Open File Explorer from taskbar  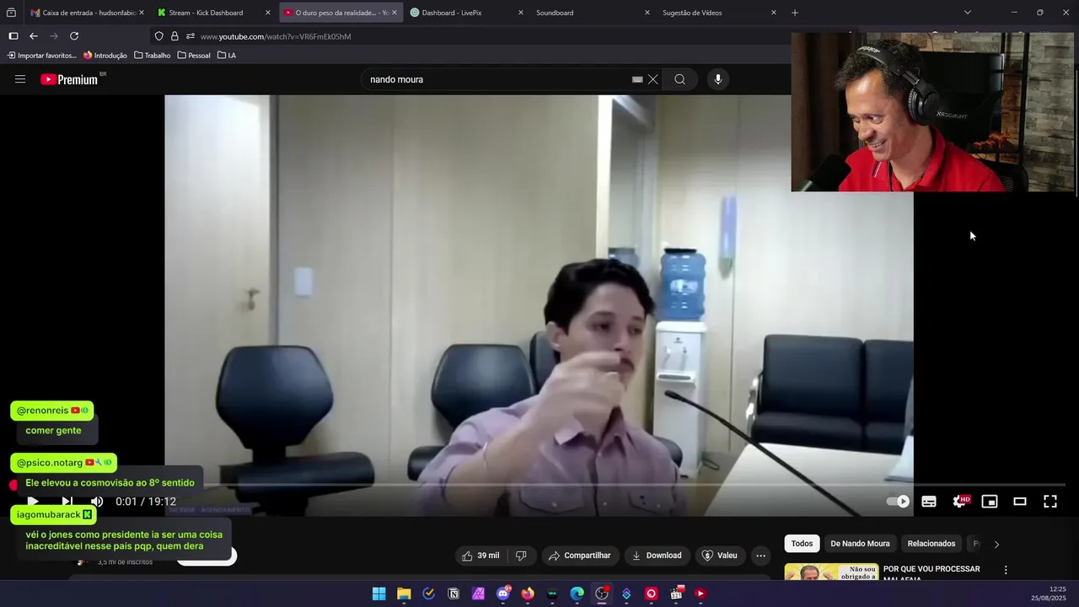tap(404, 594)
